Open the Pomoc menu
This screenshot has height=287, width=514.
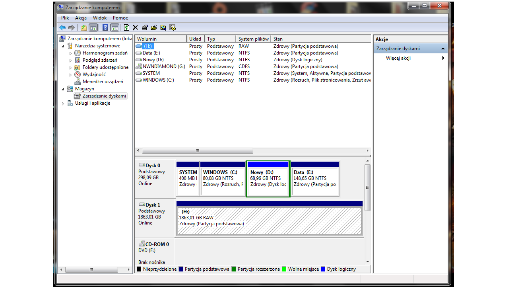(x=120, y=18)
